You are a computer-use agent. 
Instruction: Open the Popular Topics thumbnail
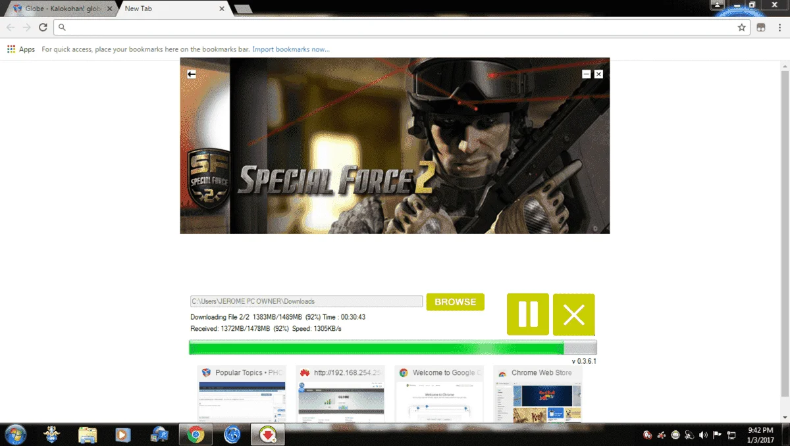point(242,393)
